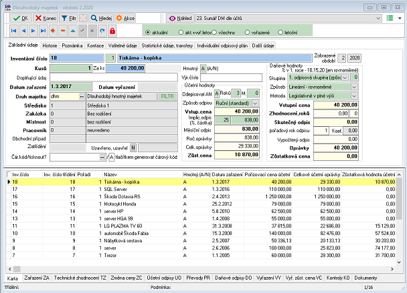Image resolution: width=407 pixels, height=293 pixels.
Task: Click the Náhled preview button
Action: point(180,18)
